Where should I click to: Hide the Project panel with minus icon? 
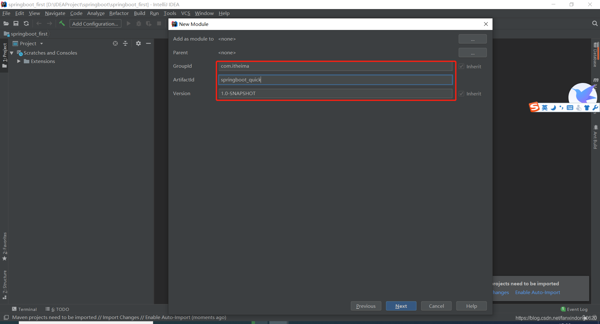click(x=148, y=44)
